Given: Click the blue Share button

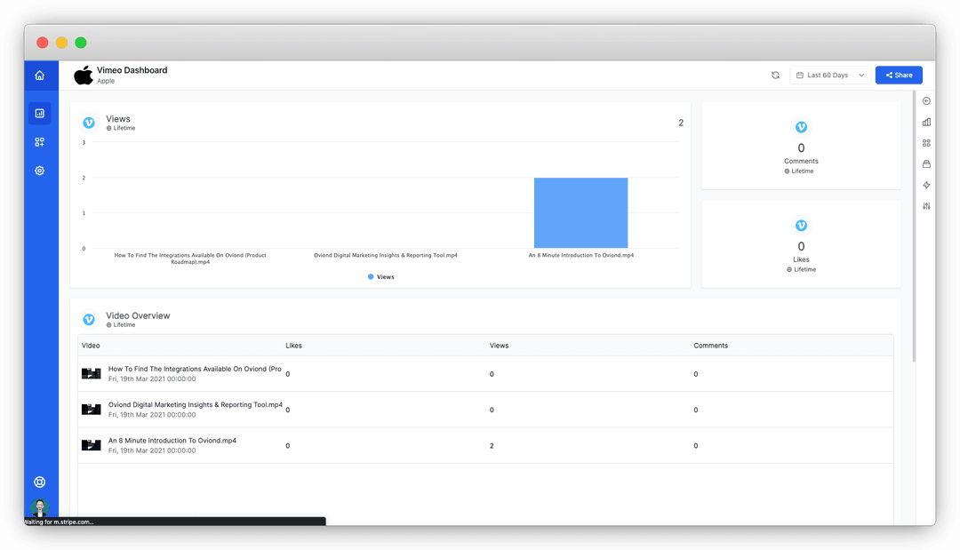Looking at the screenshot, I should pyautogui.click(x=899, y=76).
